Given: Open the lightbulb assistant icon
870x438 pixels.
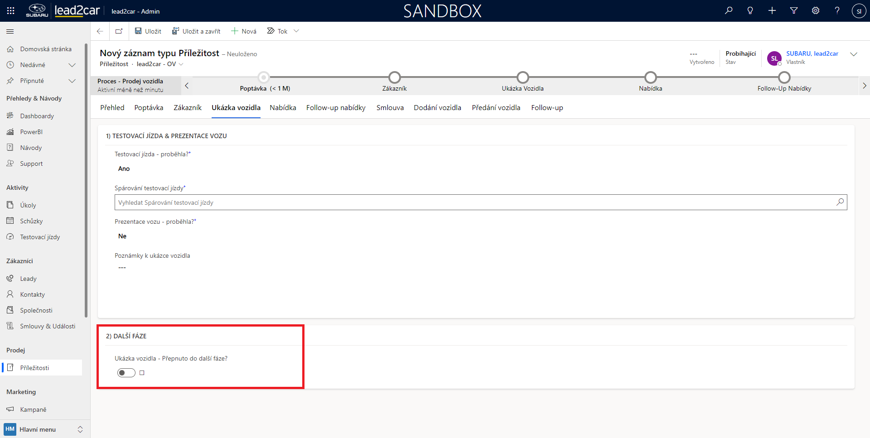Looking at the screenshot, I should (750, 11).
